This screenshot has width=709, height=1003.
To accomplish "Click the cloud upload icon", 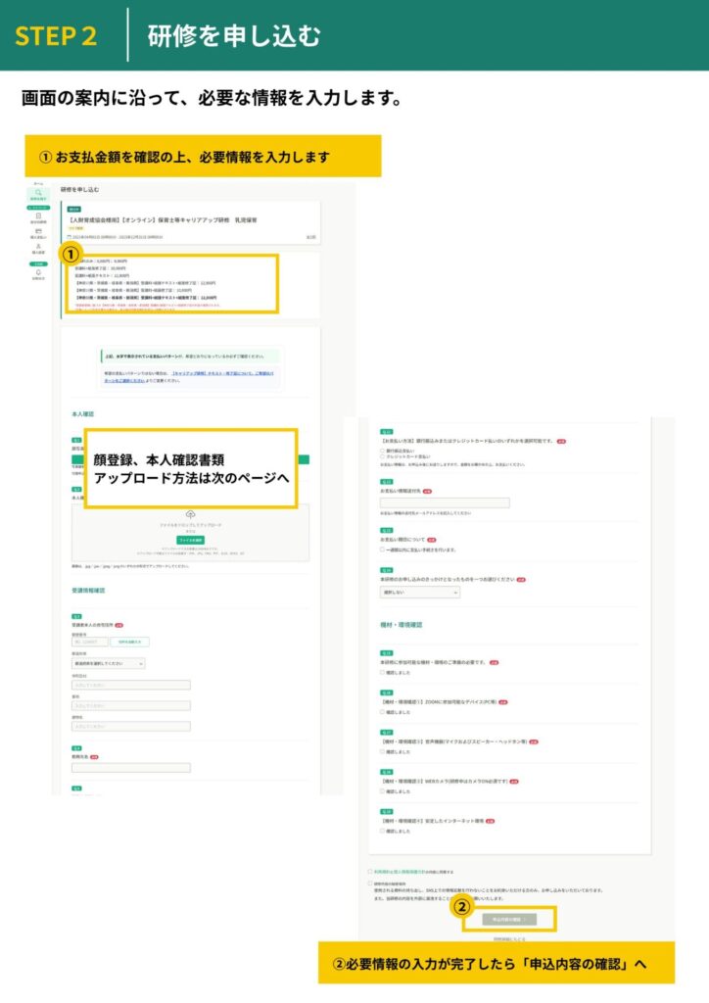I will coord(190,514).
